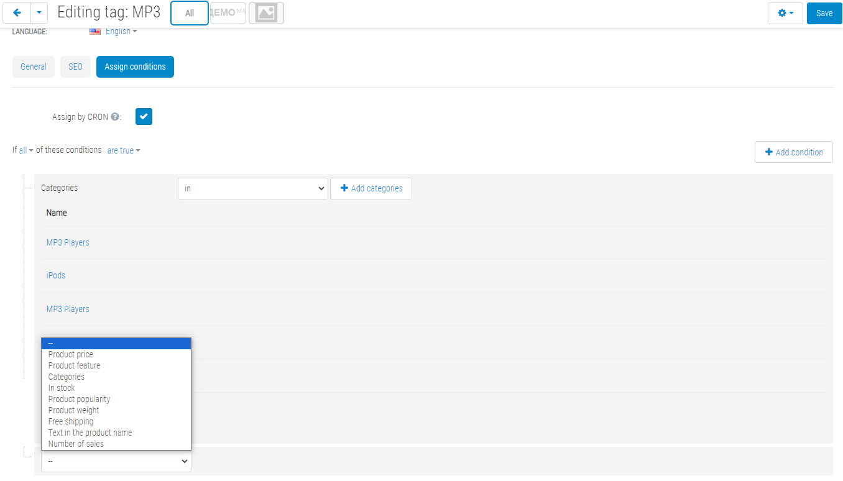The height and width of the screenshot is (481, 843).
Task: Select Free shipping in the list
Action: coord(116,421)
